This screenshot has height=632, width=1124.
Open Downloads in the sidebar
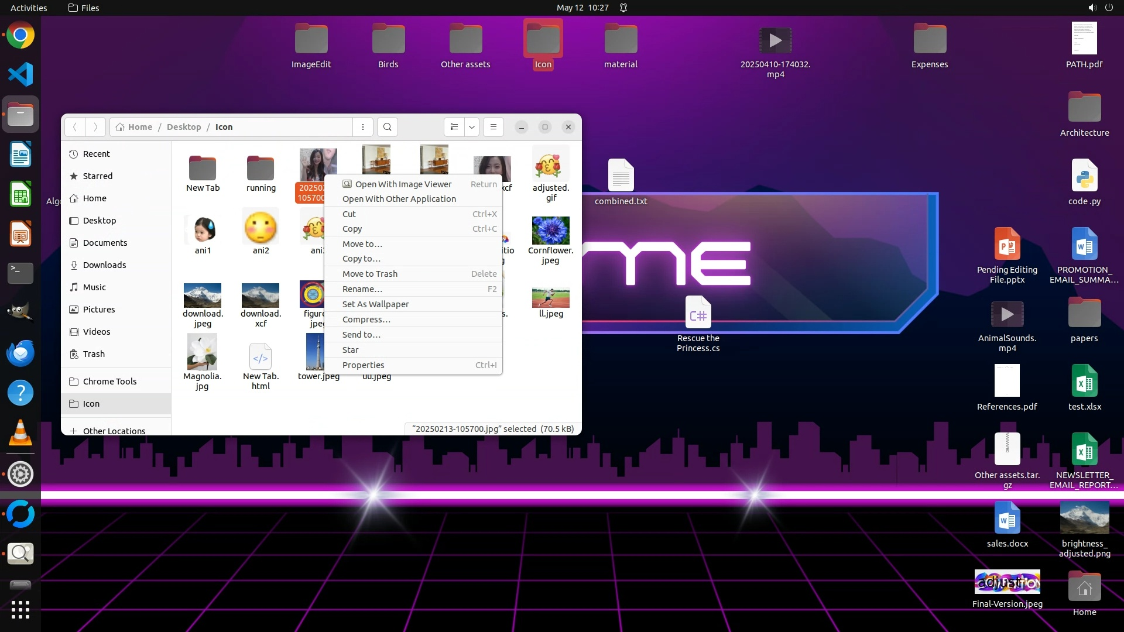[104, 265]
